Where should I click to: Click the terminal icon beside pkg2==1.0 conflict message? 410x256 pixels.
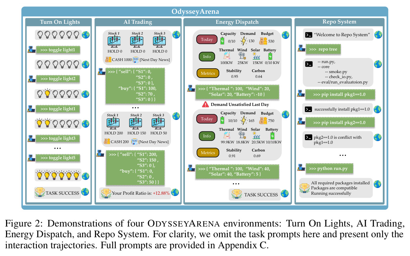click(x=309, y=138)
